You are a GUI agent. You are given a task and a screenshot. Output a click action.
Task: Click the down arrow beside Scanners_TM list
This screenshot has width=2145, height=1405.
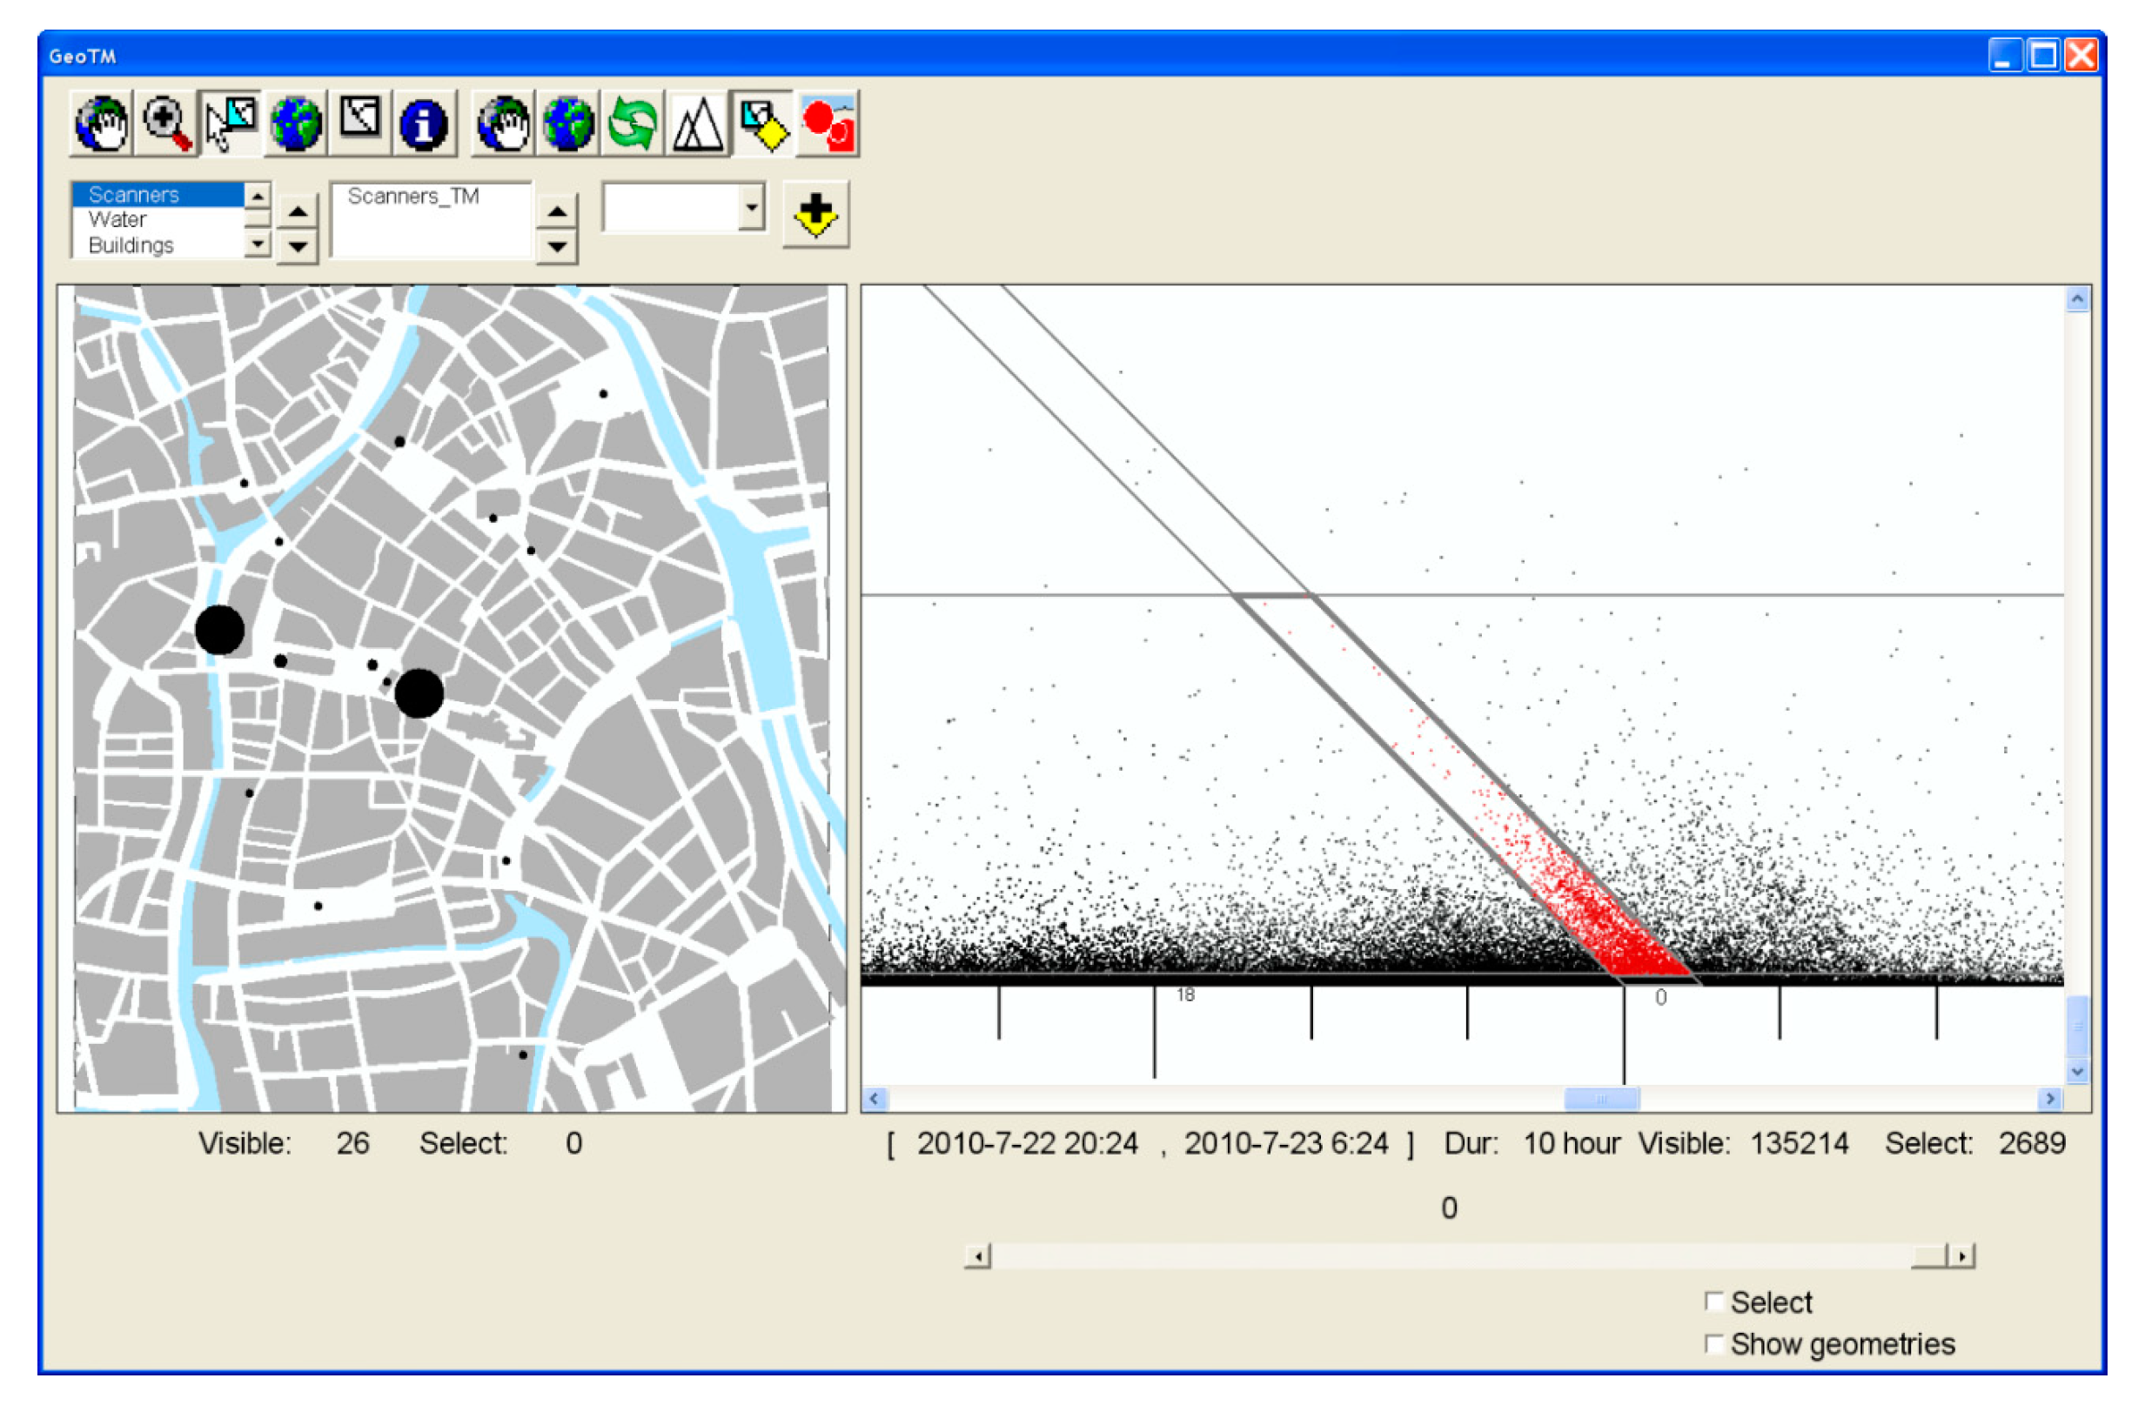pyautogui.click(x=557, y=246)
